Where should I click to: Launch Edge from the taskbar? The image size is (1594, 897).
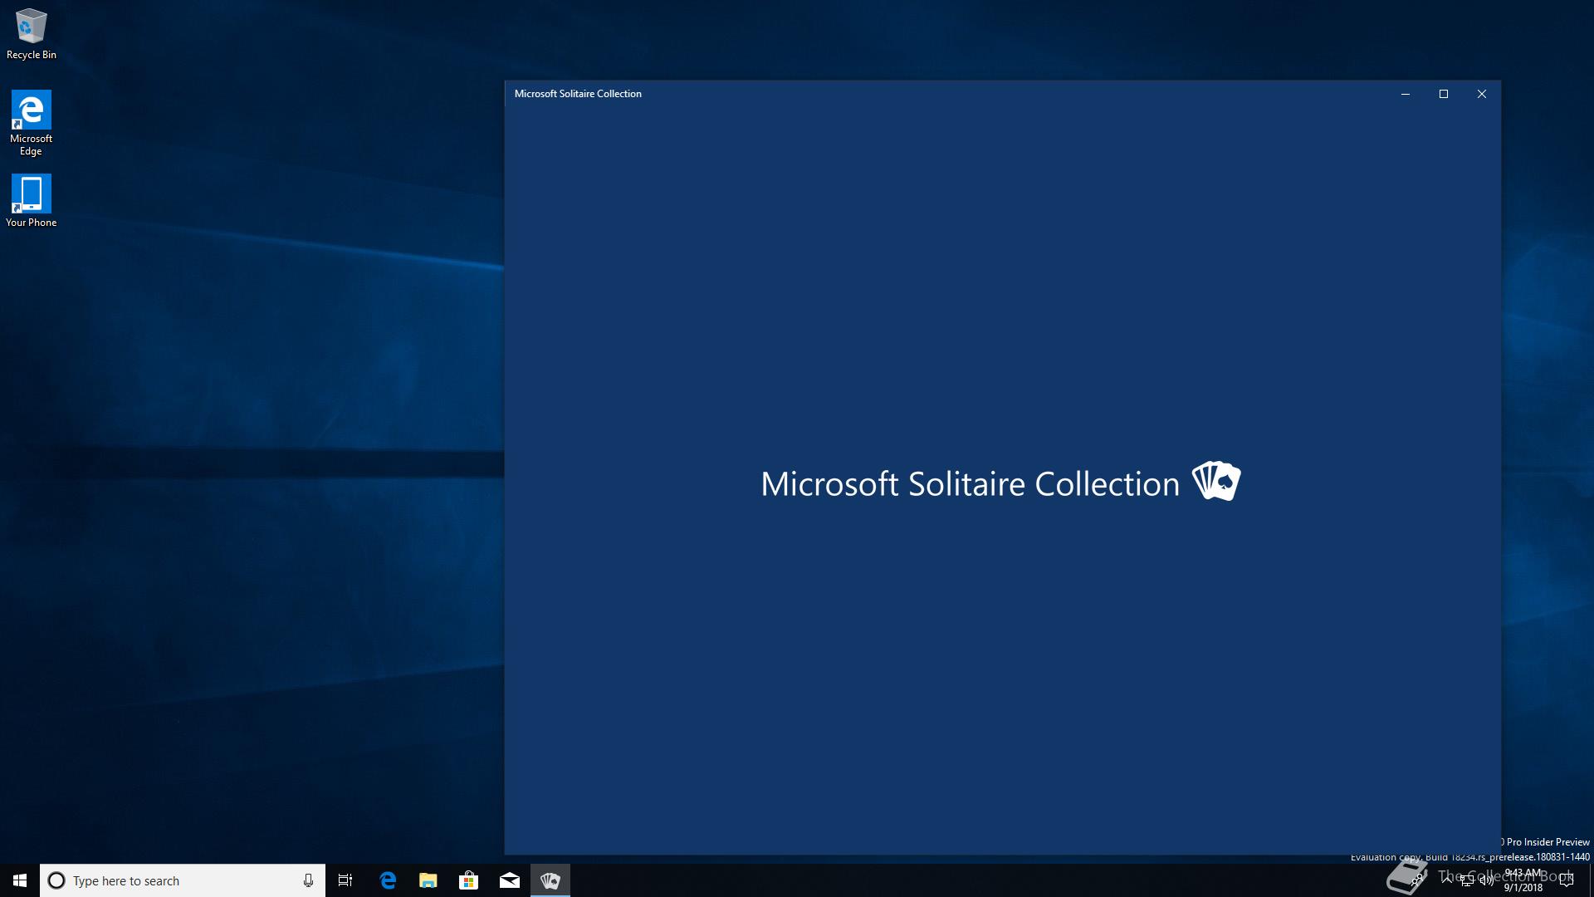tap(387, 880)
